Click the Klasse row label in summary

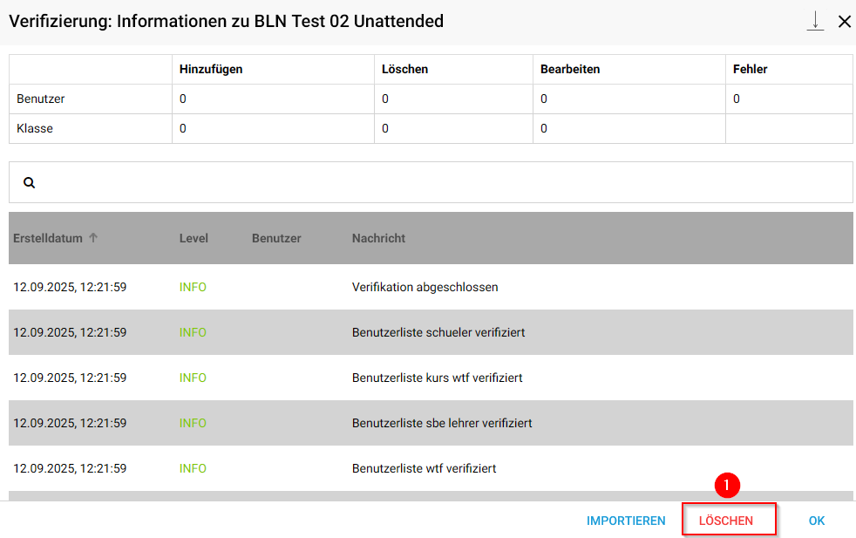pos(35,129)
